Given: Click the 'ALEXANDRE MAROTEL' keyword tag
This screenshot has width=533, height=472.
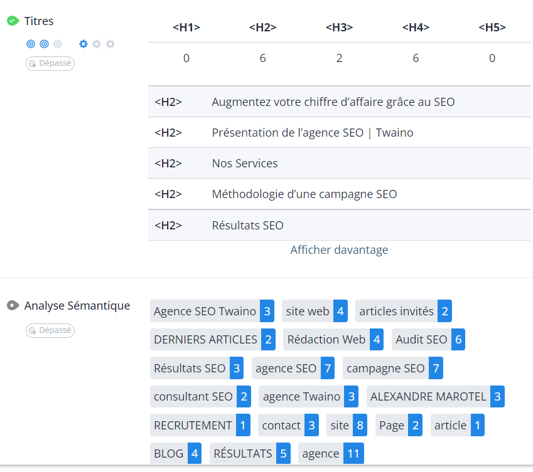Looking at the screenshot, I should 436,396.
